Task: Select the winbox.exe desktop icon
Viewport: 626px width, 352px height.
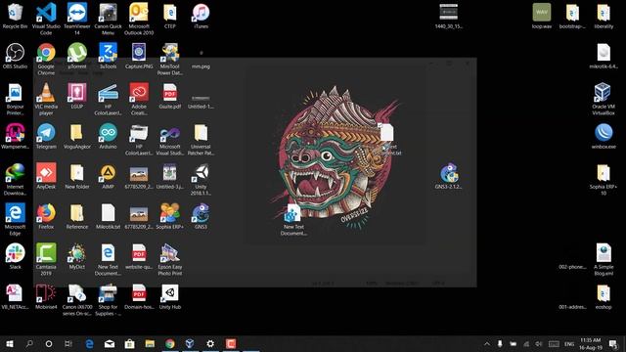Action: 604,136
